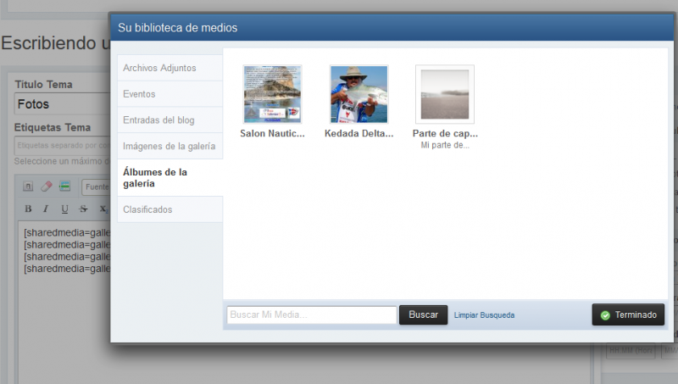Apply strikethrough formatting
678x384 pixels.
(83, 209)
